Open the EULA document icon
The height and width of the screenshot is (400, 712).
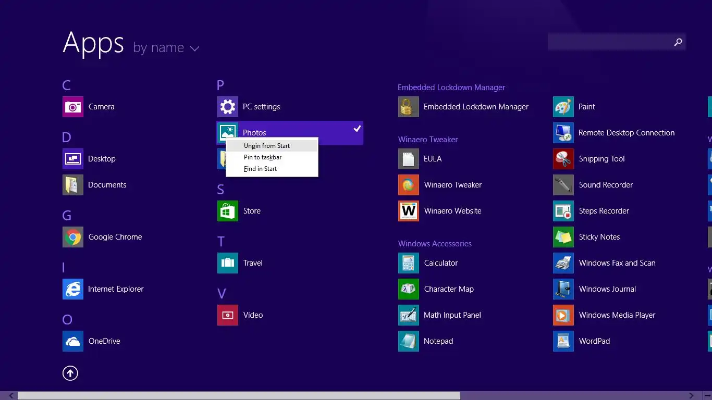409,159
